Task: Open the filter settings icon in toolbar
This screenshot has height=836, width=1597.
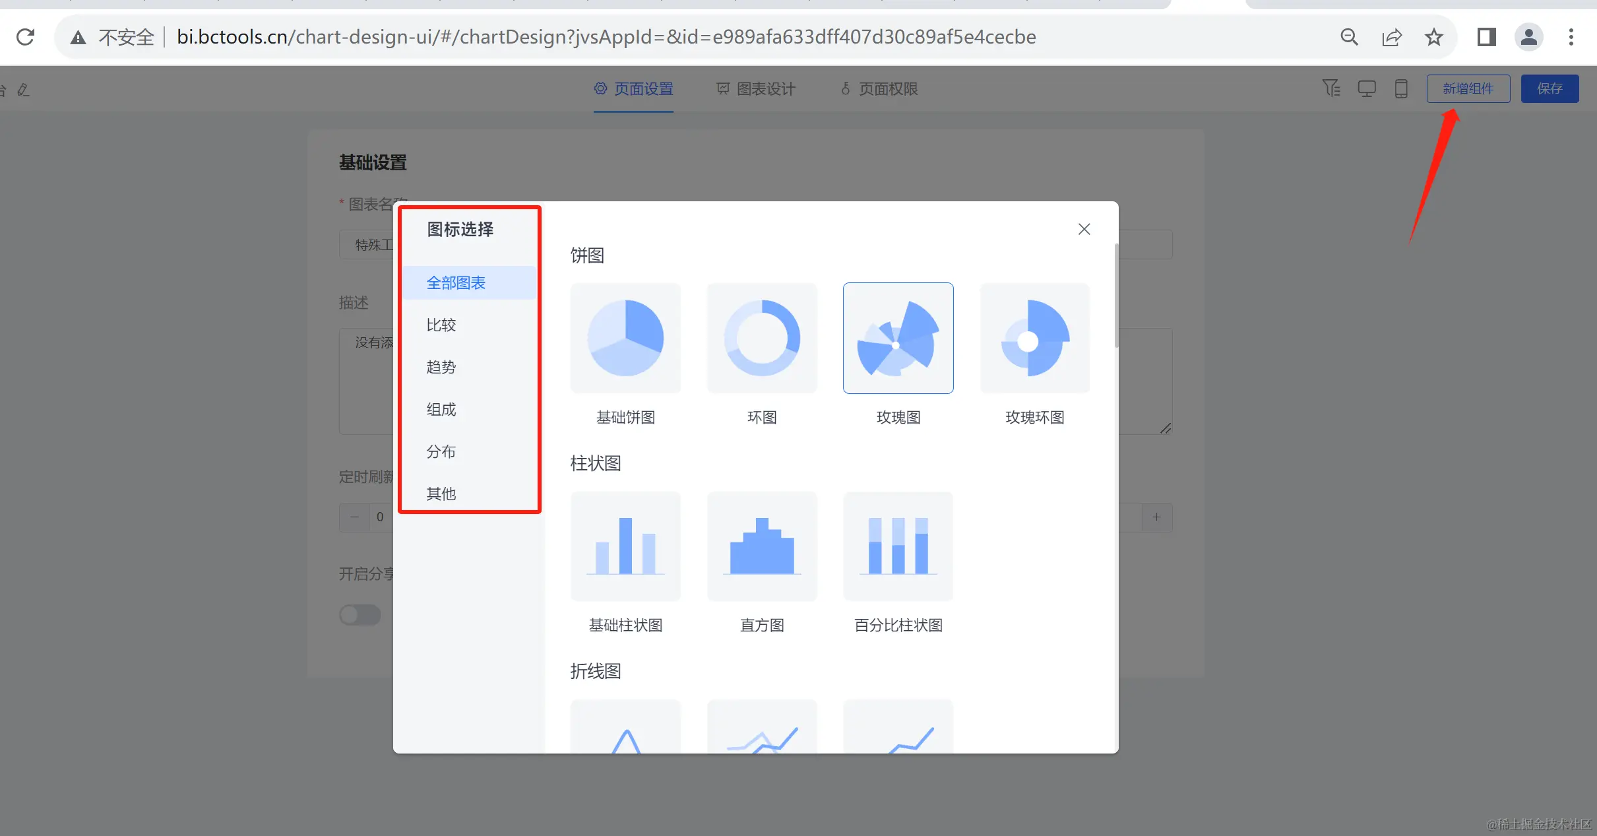Action: click(1331, 88)
